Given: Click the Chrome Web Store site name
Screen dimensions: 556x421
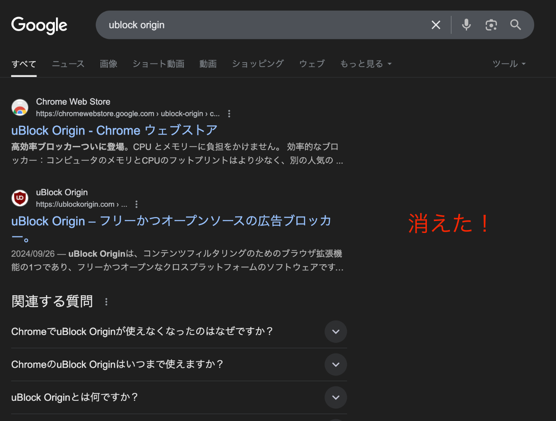Looking at the screenshot, I should click(73, 102).
